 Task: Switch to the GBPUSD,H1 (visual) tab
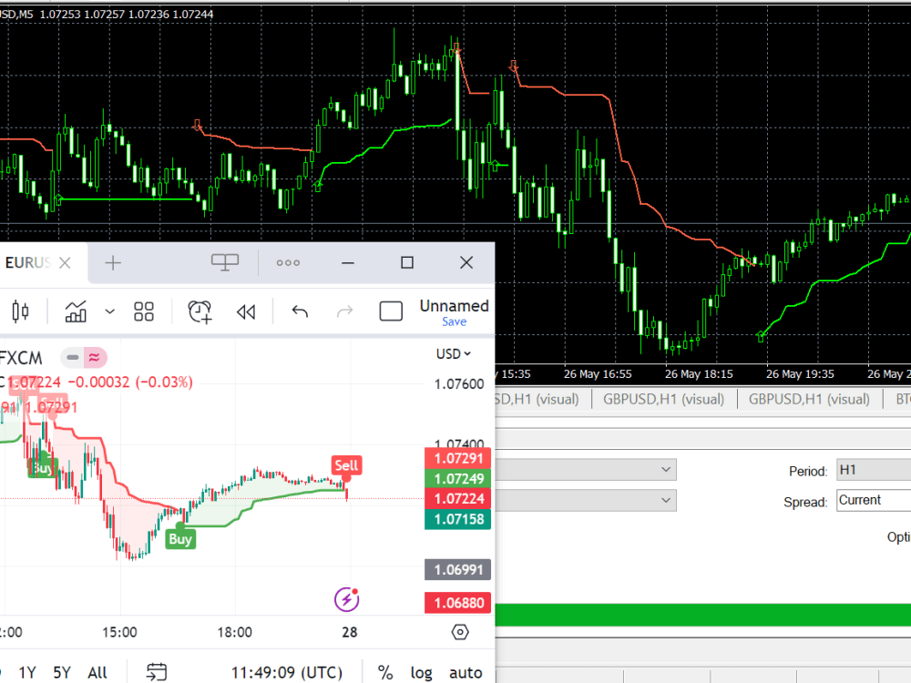click(x=662, y=399)
